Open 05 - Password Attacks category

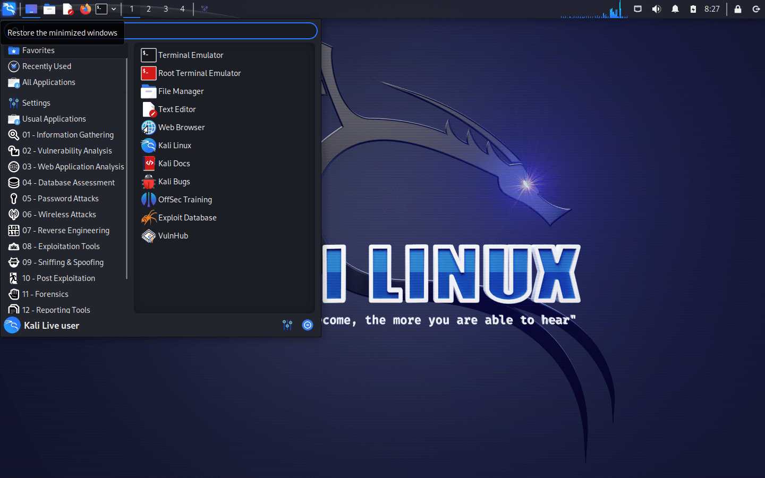click(65, 199)
